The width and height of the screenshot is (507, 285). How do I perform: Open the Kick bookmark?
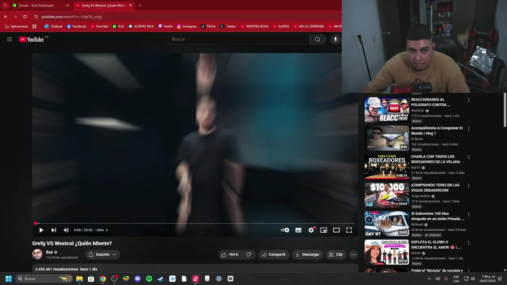pyautogui.click(x=118, y=27)
